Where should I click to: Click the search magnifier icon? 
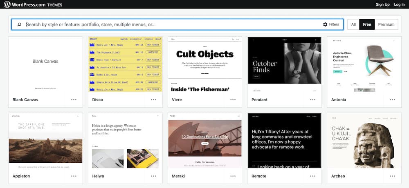coord(19,24)
